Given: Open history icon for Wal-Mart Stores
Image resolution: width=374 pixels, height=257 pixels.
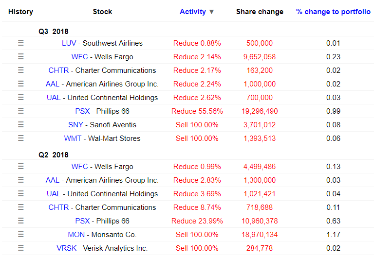Looking at the screenshot, I should (20, 138).
